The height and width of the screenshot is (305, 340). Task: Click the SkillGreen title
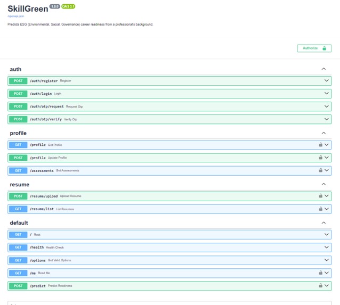pyautogui.click(x=28, y=9)
